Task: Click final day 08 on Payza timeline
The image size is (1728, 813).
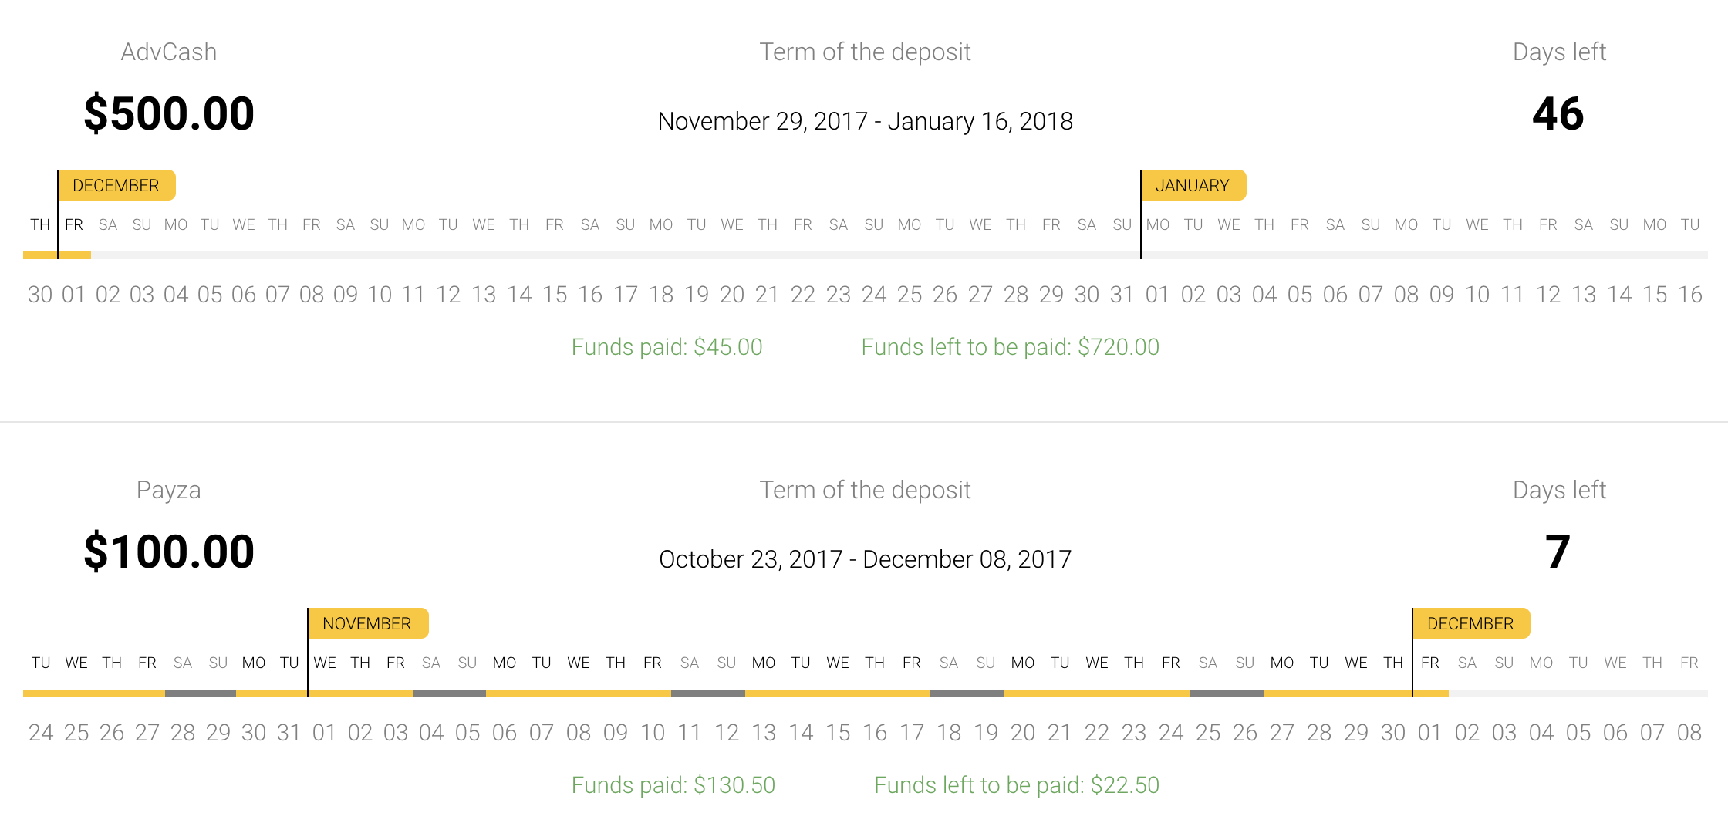Action: point(1689,732)
